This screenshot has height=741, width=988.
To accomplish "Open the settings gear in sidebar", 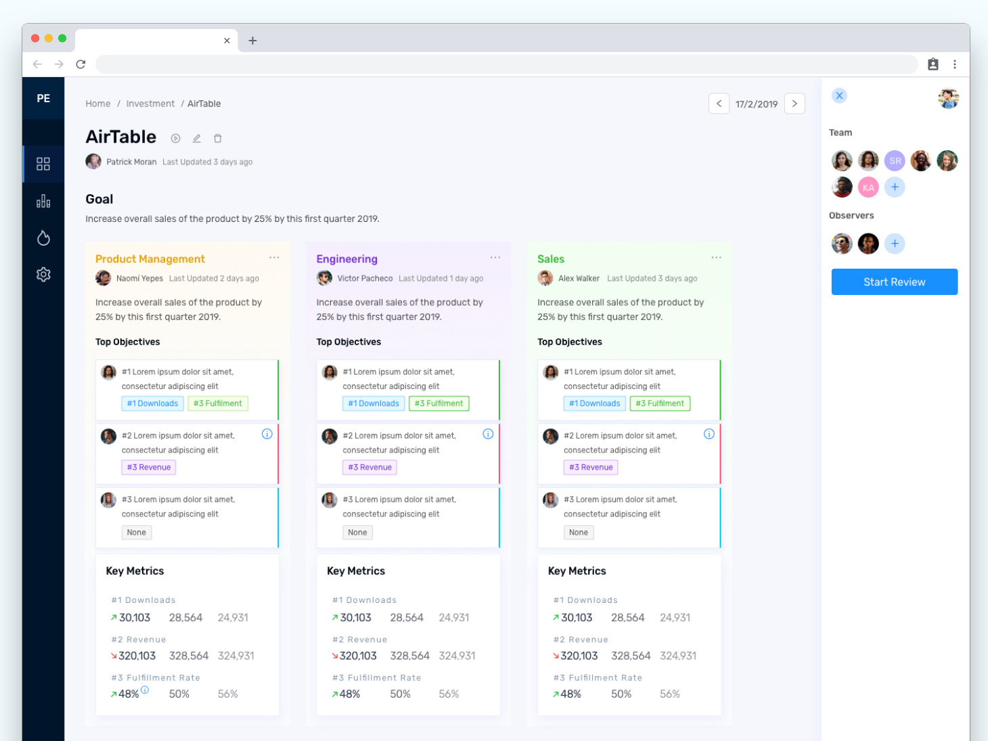I will 43,274.
